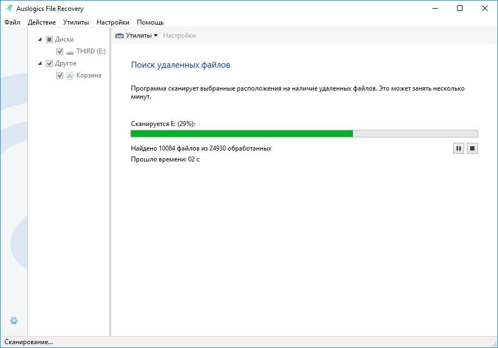Open the Файл menu
Screen dimensions: 498x348
(x=13, y=22)
